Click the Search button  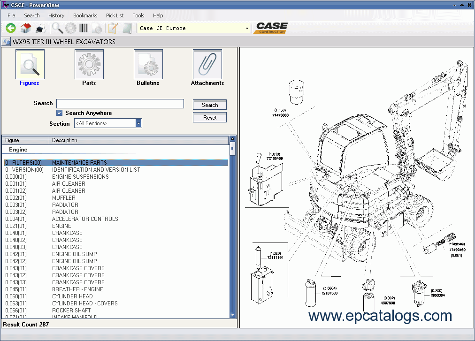pyautogui.click(x=210, y=105)
